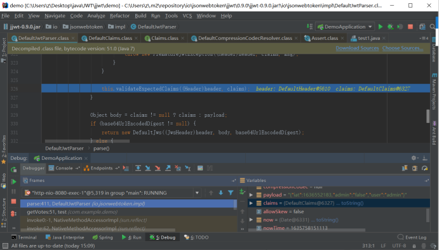Image resolution: width=439 pixels, height=250 pixels.
Task: Click the toolbar Debug bug icon
Action: (x=390, y=27)
